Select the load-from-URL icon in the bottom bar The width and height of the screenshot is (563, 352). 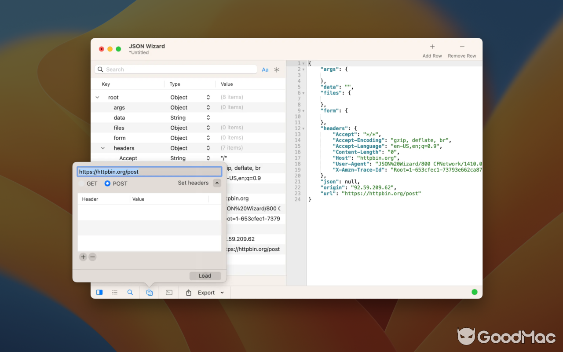coord(149,292)
